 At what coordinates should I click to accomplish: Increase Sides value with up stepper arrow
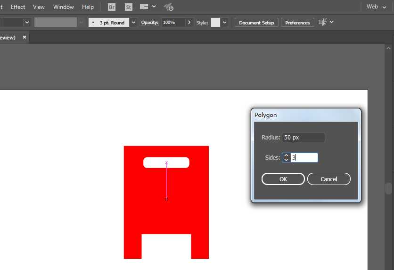point(286,155)
